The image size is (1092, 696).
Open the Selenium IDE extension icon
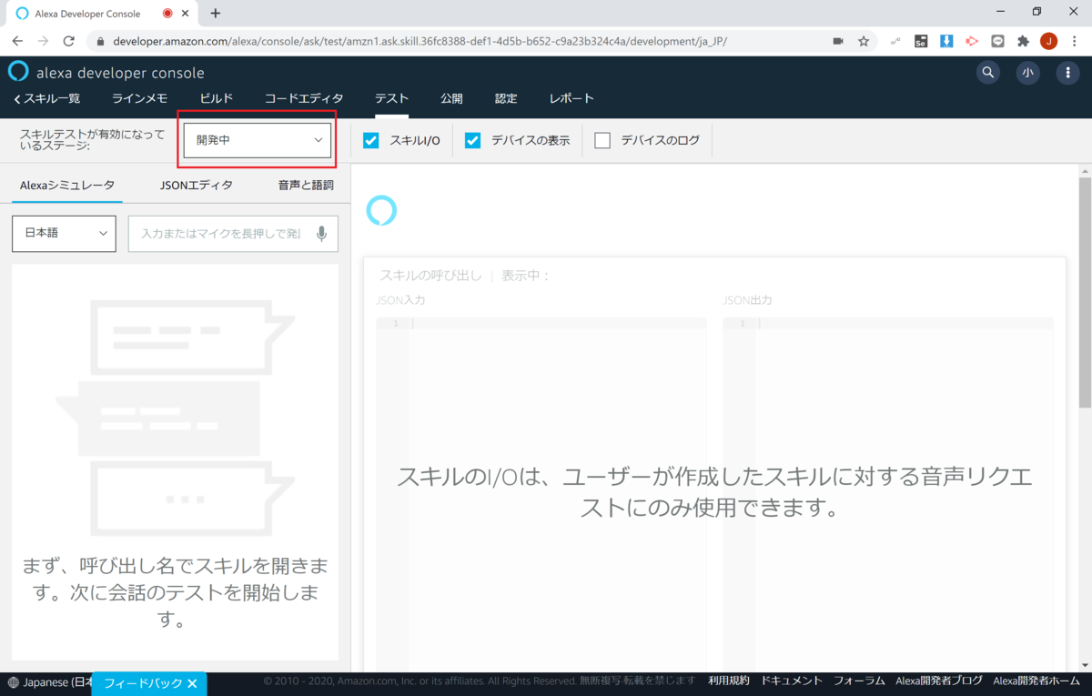coord(921,41)
